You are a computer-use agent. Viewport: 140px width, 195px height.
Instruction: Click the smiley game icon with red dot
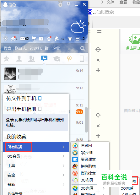click(x=49, y=39)
